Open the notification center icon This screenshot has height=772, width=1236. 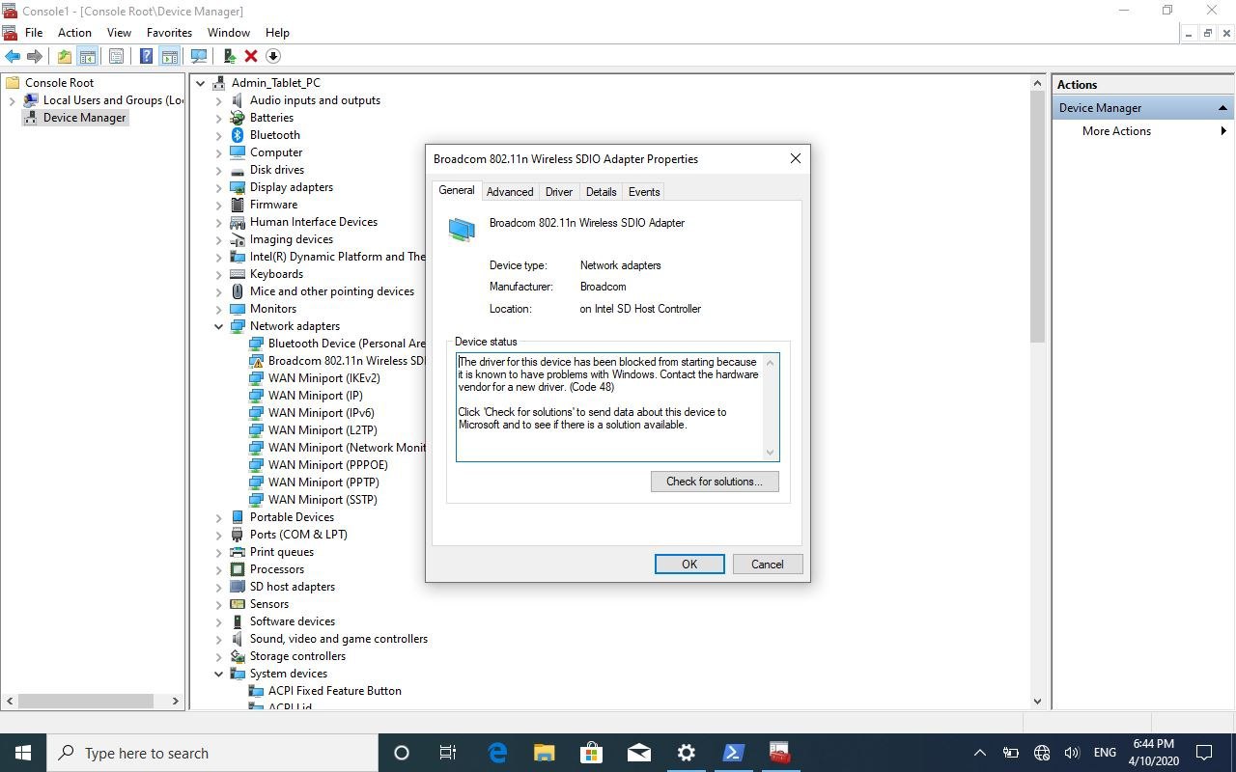[1204, 753]
